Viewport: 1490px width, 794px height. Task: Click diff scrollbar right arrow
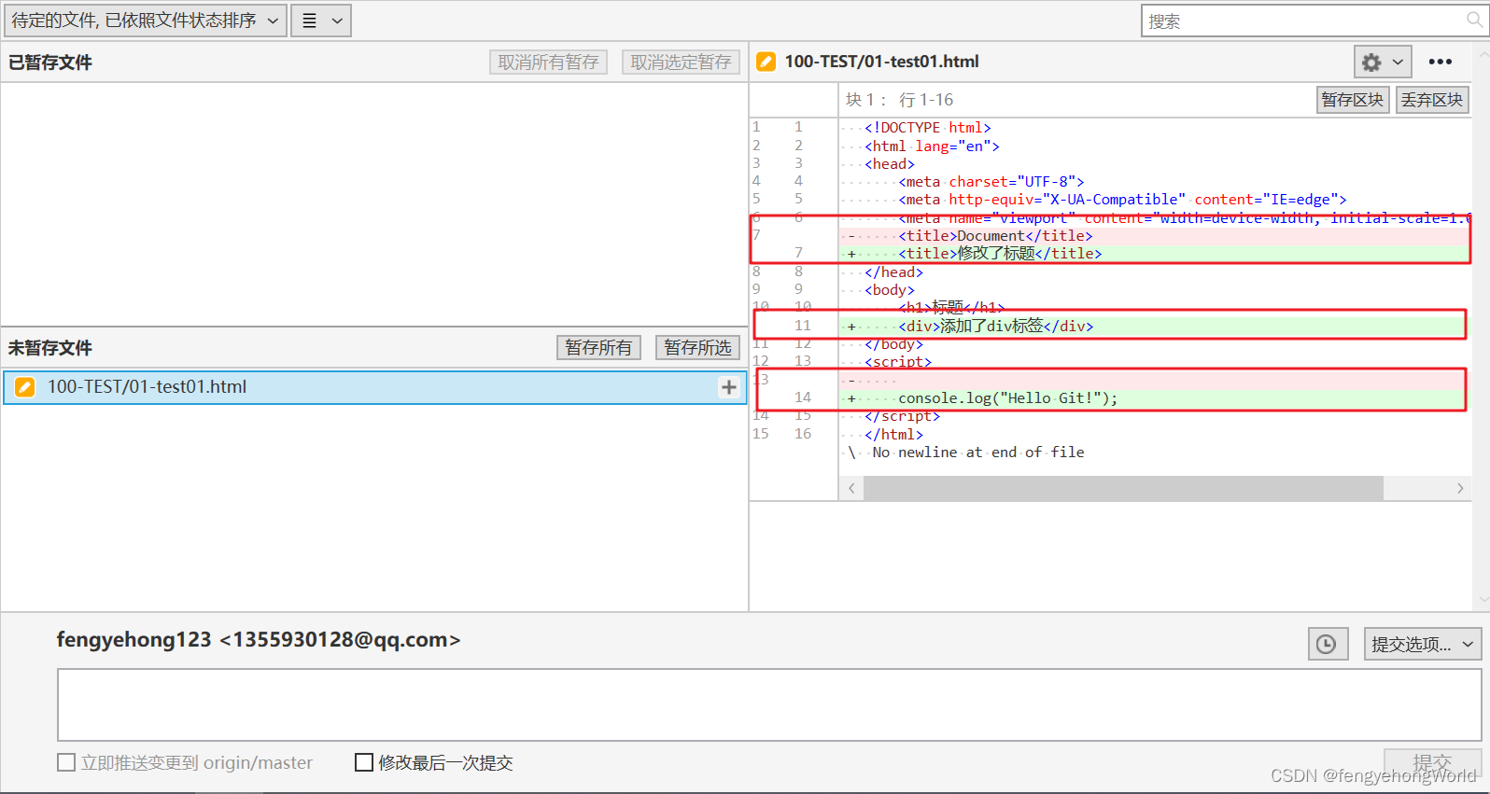click(x=1460, y=488)
